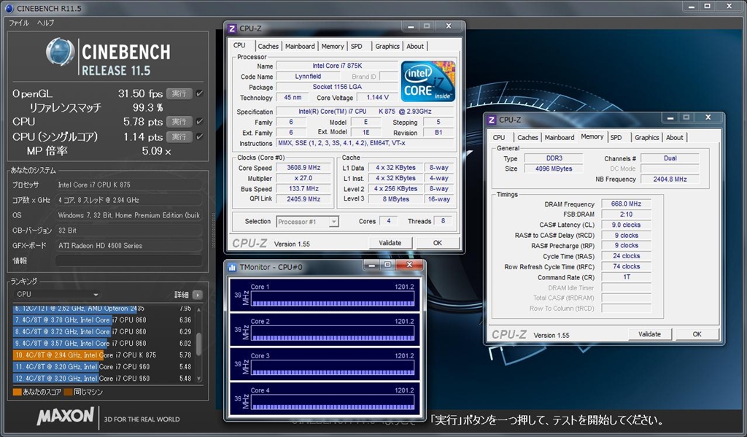Click the Intel Core i7 logo badge

coord(428,82)
